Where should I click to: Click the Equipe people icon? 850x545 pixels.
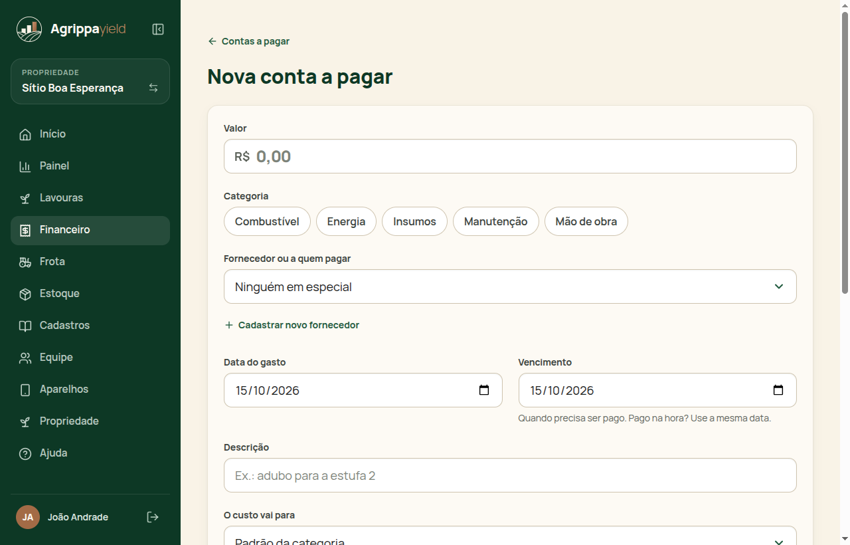(x=25, y=358)
